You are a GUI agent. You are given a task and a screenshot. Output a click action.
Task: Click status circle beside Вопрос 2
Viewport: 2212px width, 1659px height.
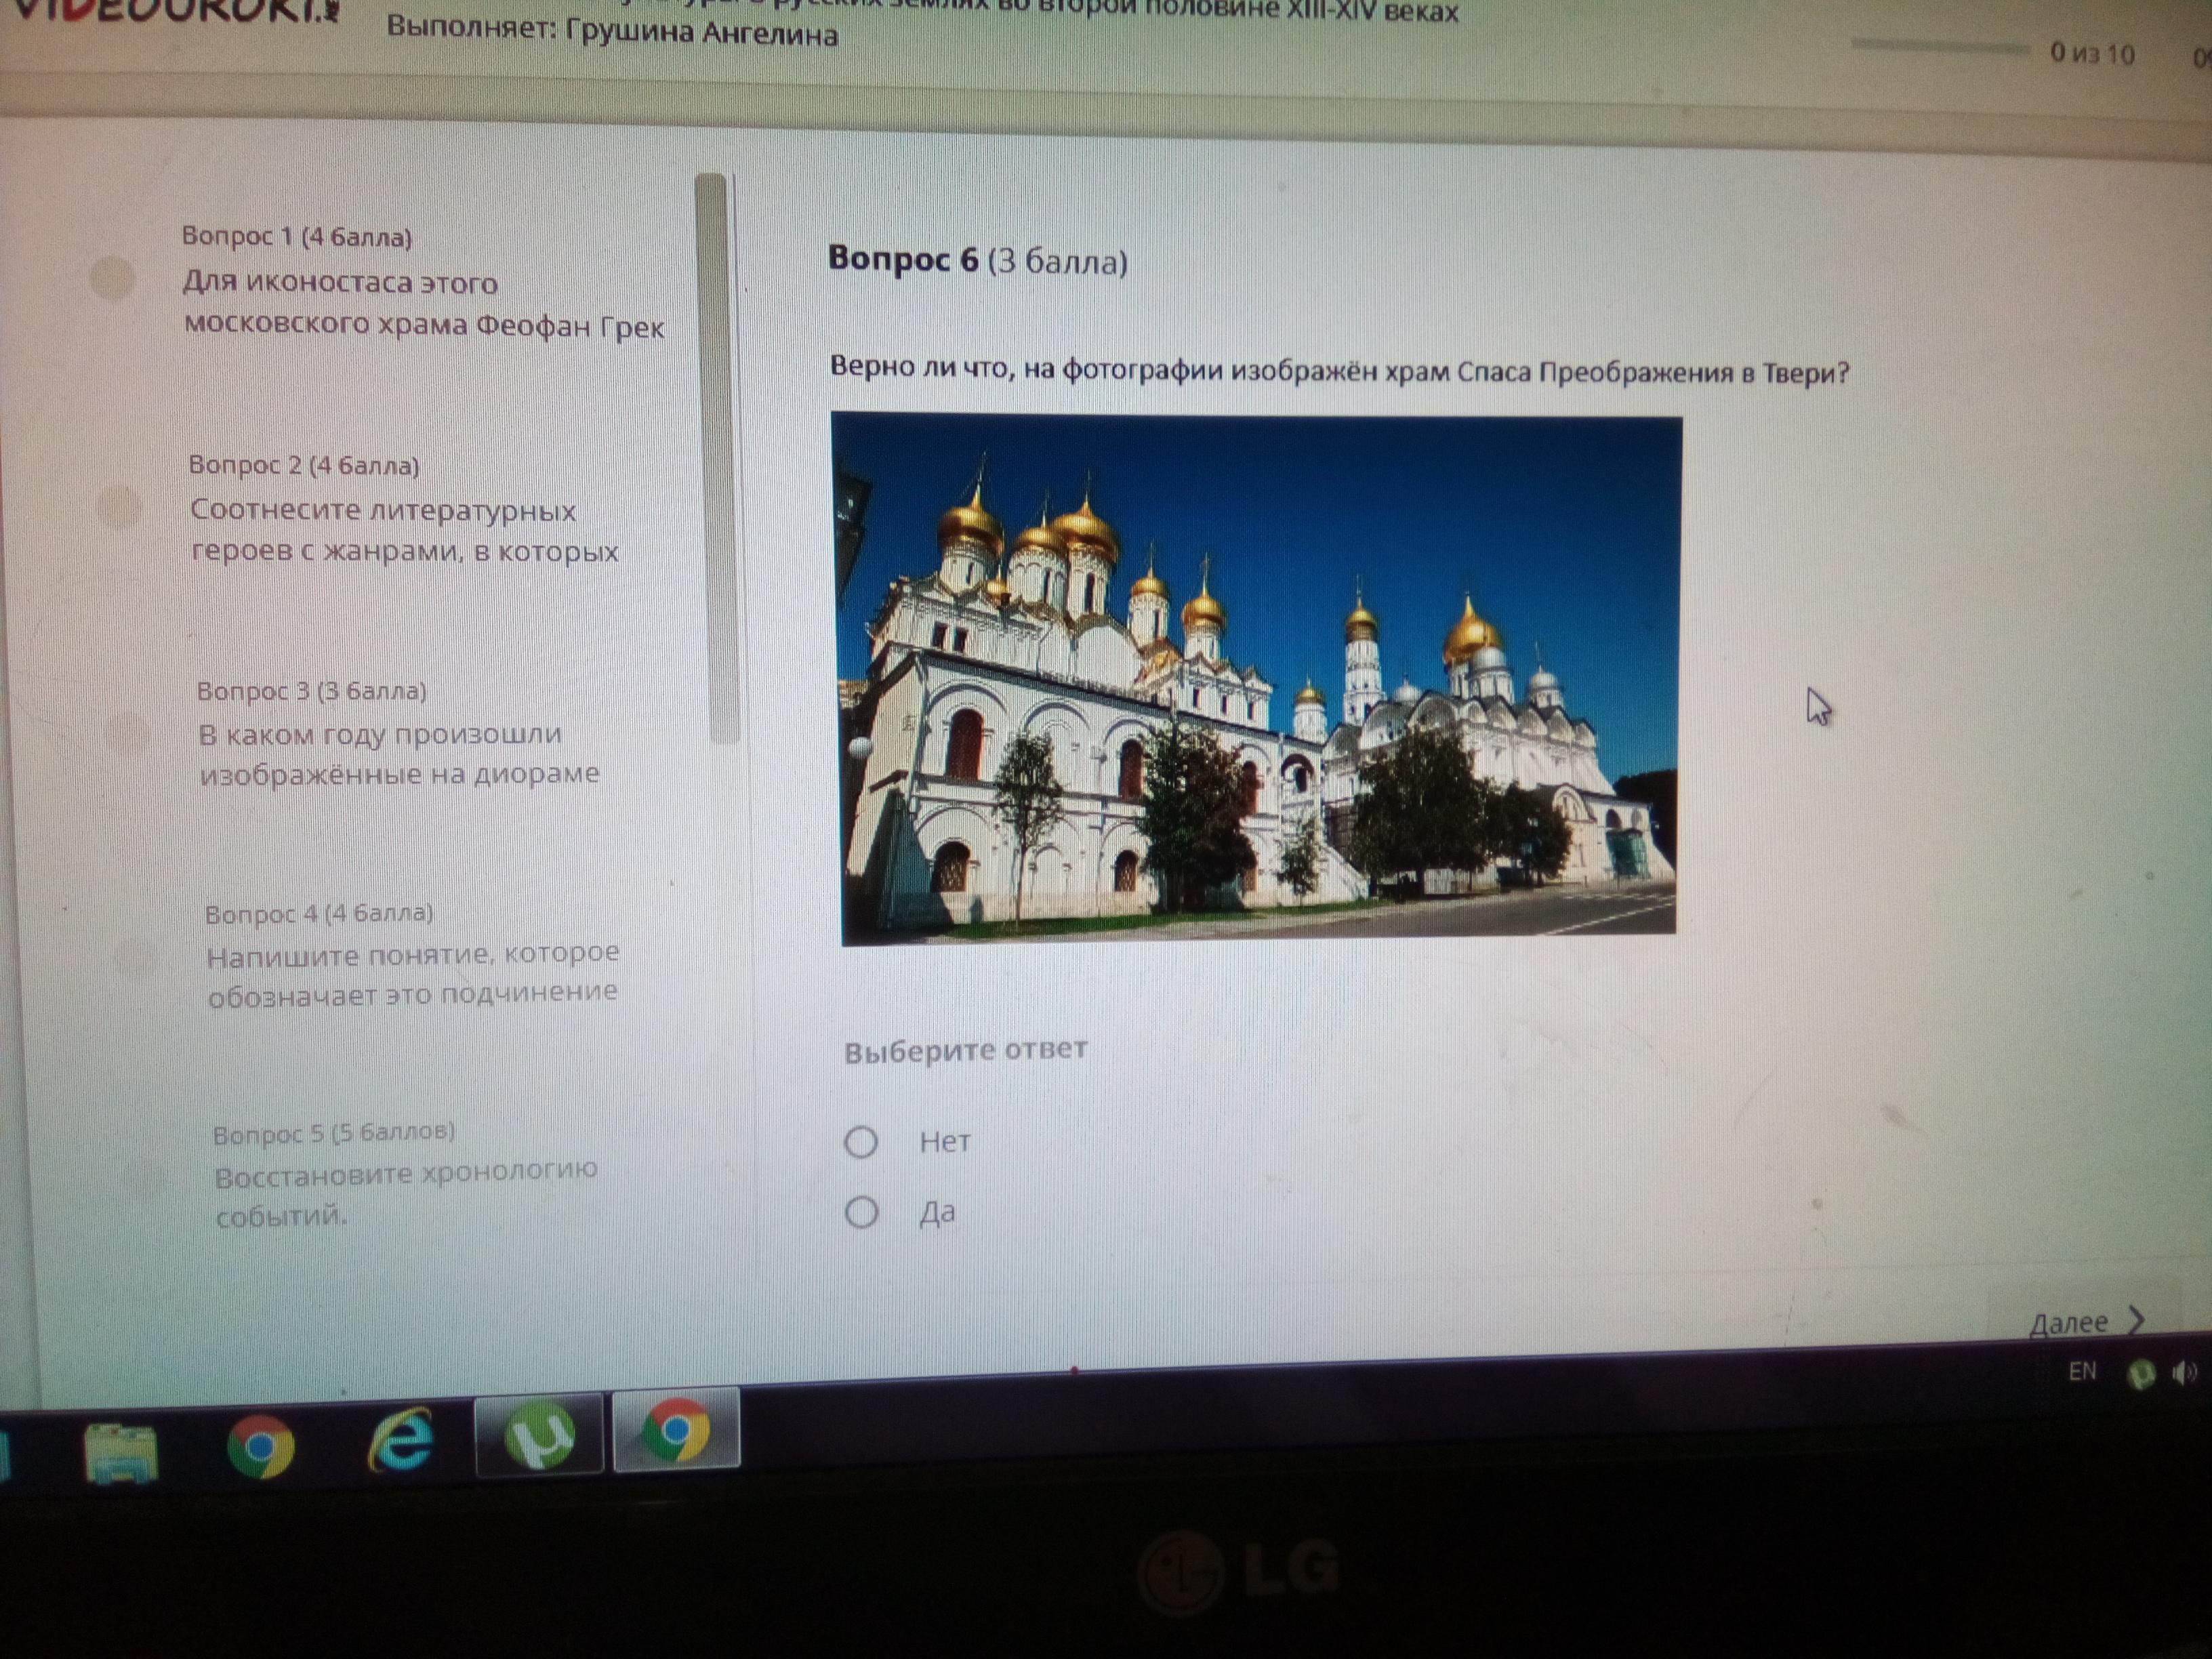119,507
